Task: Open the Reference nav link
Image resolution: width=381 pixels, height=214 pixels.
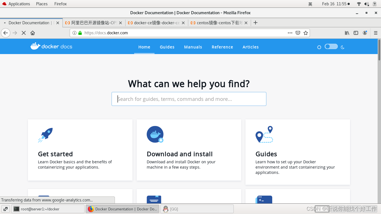Action: (222, 47)
